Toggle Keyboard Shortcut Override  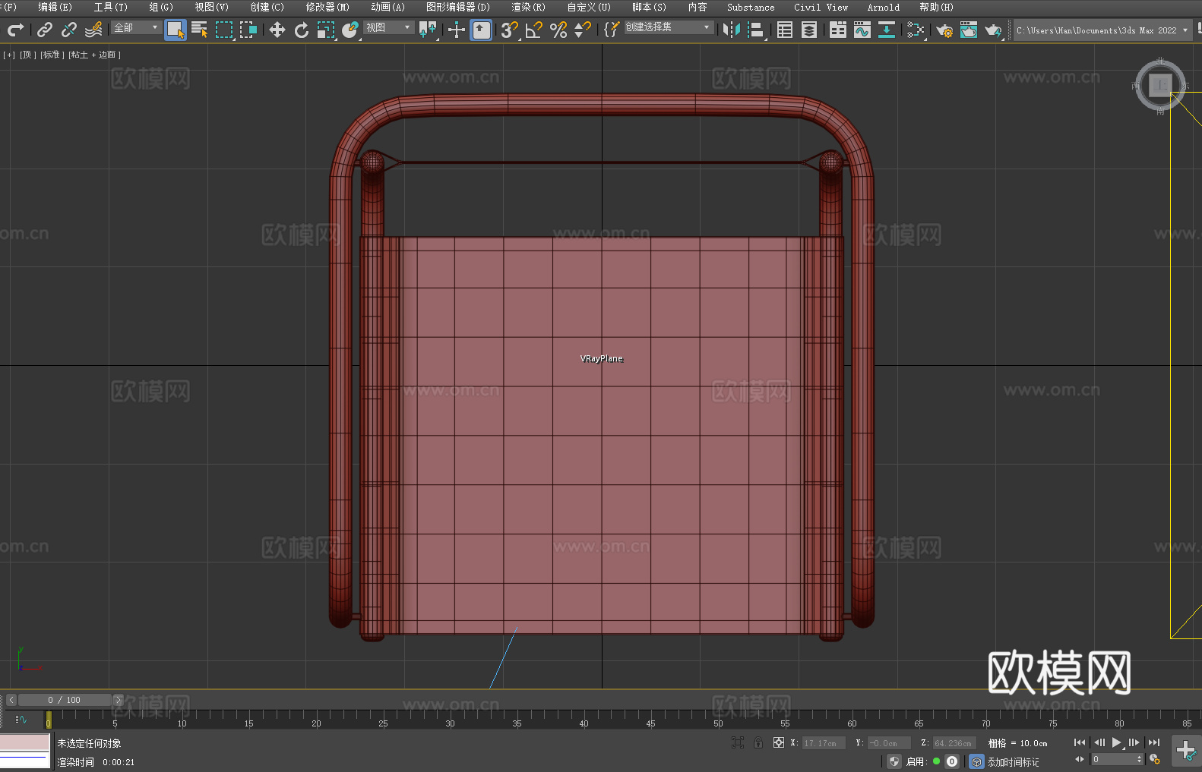point(481,30)
